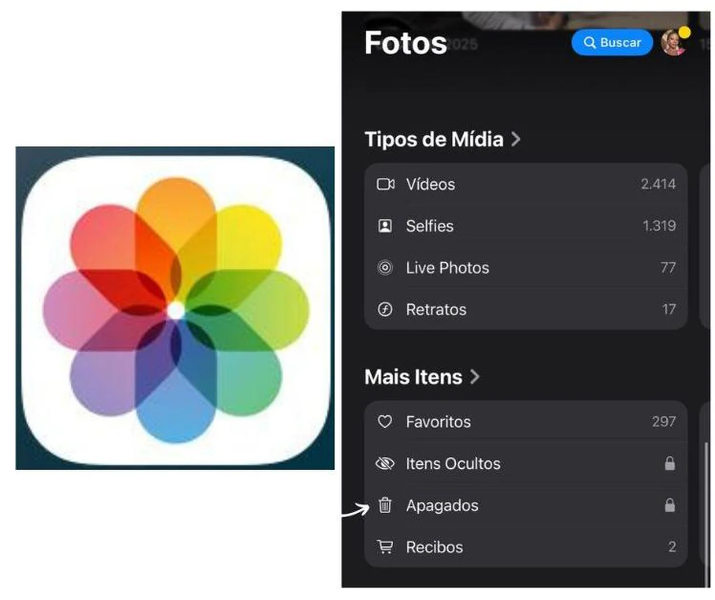Viewport: 715px width, 600px height.
Task: Open the Mais Itens section heading
Action: click(413, 377)
